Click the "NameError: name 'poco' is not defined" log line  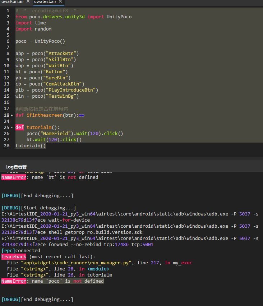(52, 281)
